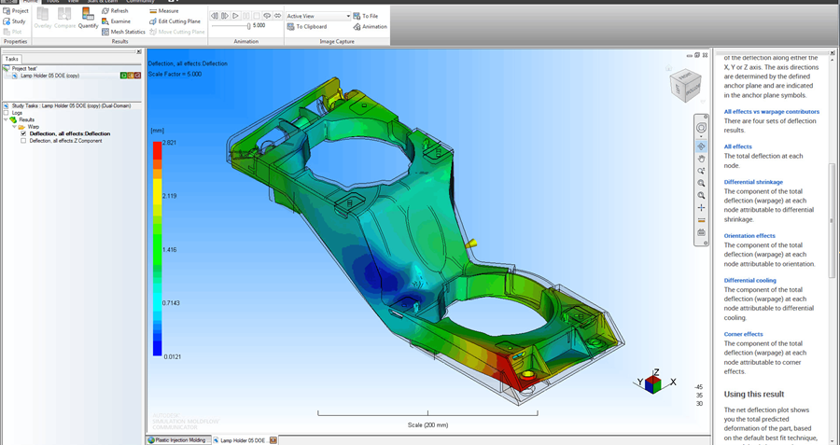The width and height of the screenshot is (840, 445).
Task: Select the Center crosshair tool
Action: click(701, 208)
